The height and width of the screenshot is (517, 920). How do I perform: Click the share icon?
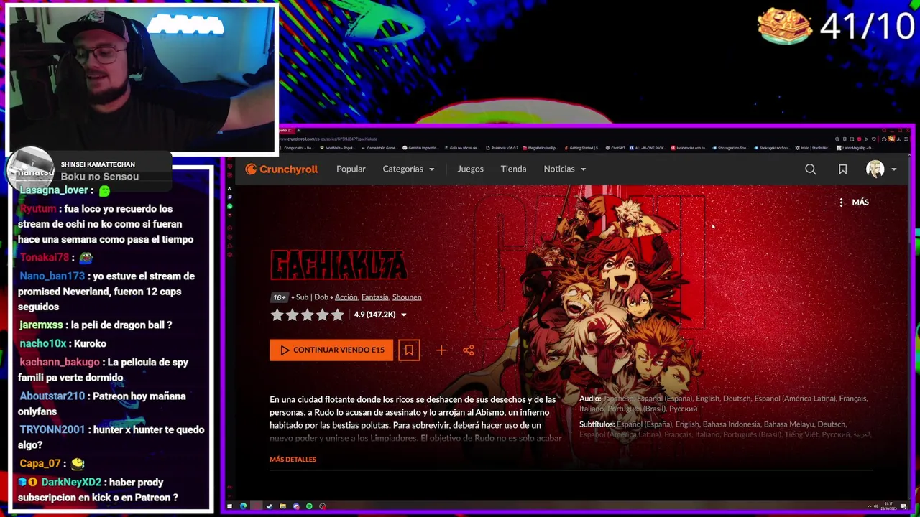coord(469,350)
